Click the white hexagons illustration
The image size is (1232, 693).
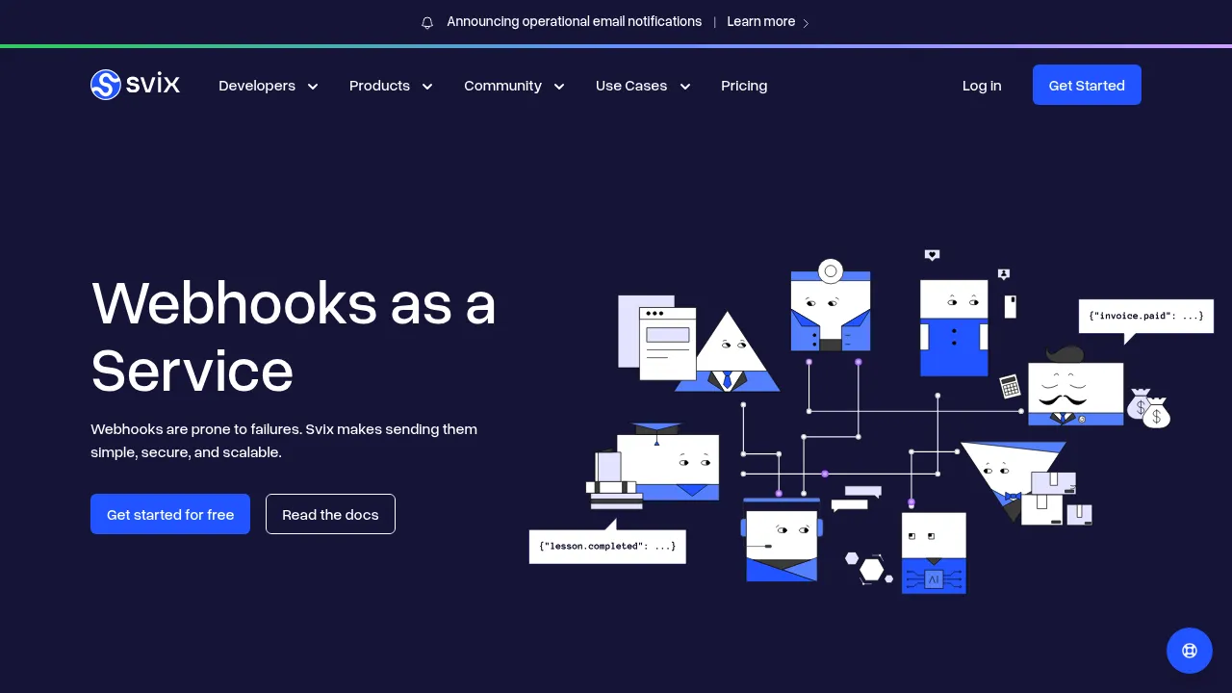869,568
